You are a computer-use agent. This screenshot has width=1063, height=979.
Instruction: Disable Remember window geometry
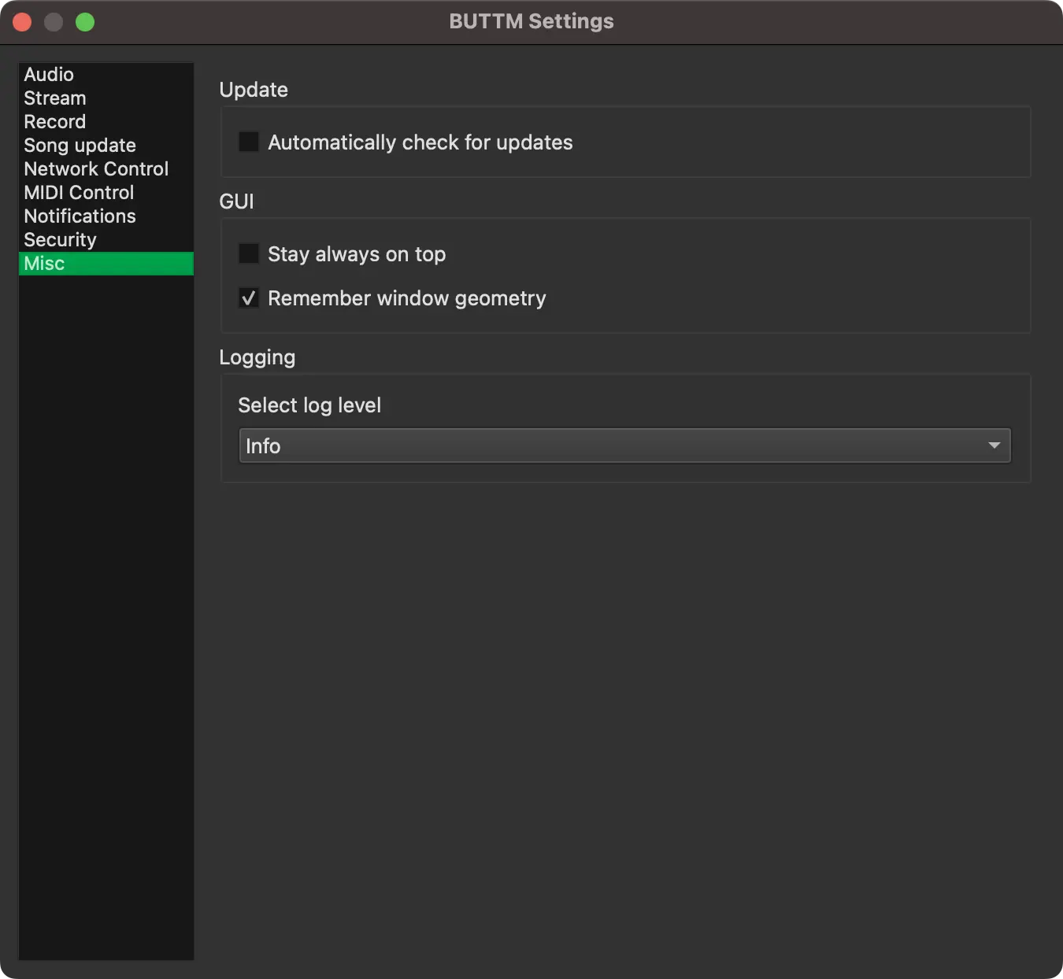pos(248,297)
